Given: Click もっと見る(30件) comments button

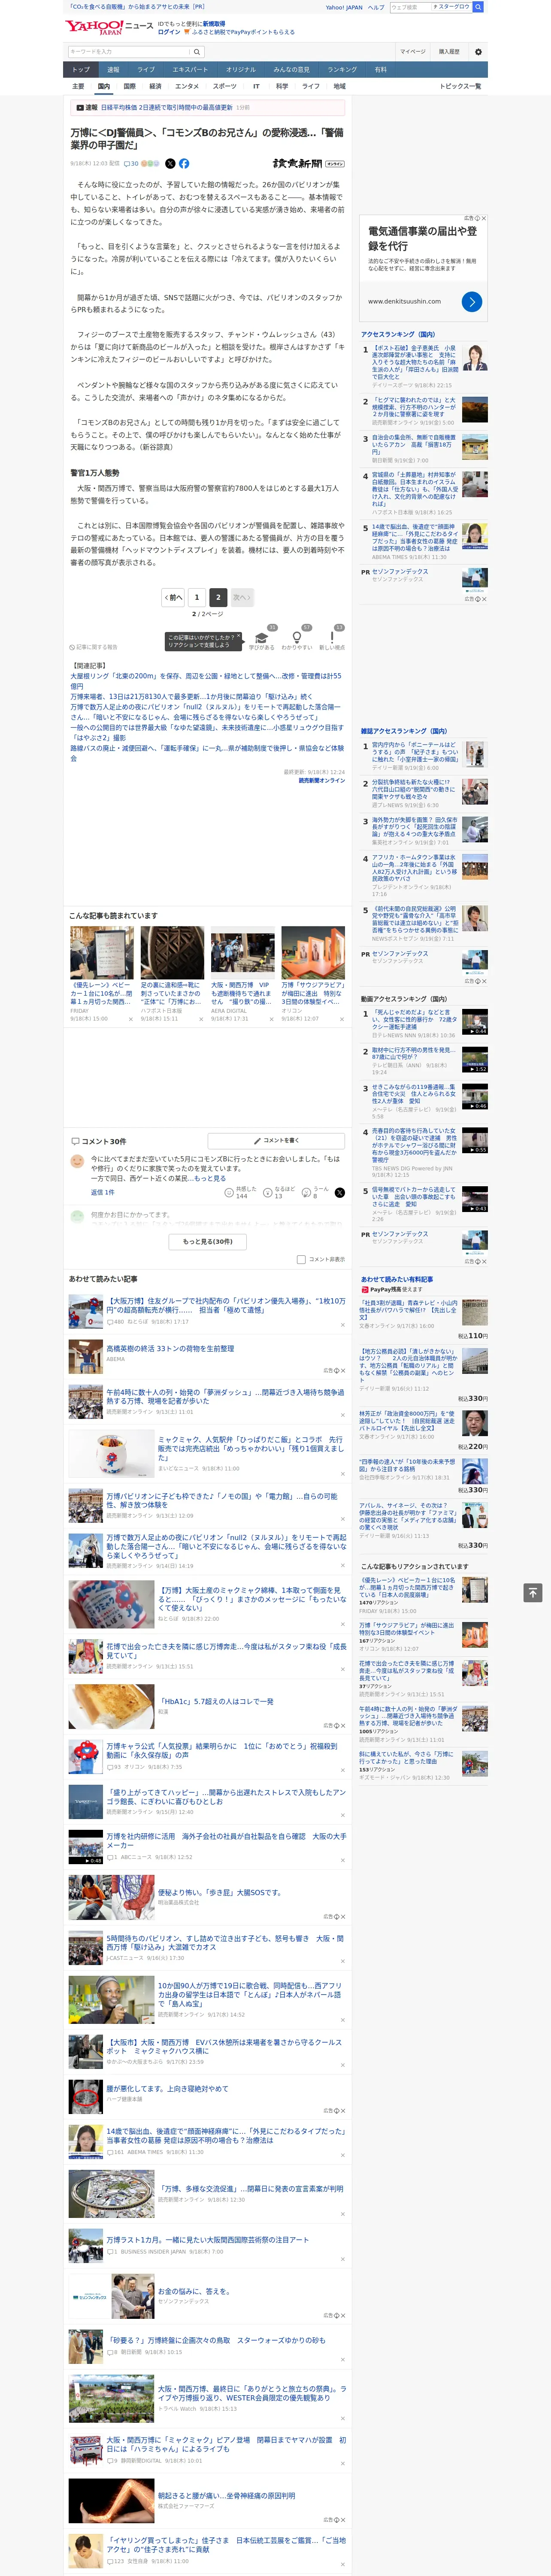Looking at the screenshot, I should (208, 1241).
